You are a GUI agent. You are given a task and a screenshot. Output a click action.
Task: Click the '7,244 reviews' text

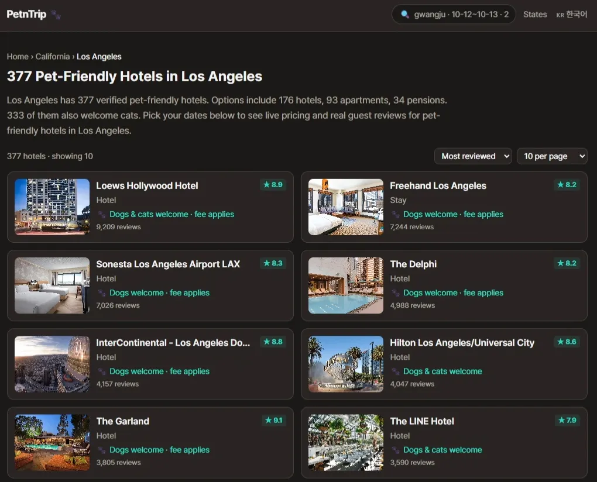tap(412, 227)
